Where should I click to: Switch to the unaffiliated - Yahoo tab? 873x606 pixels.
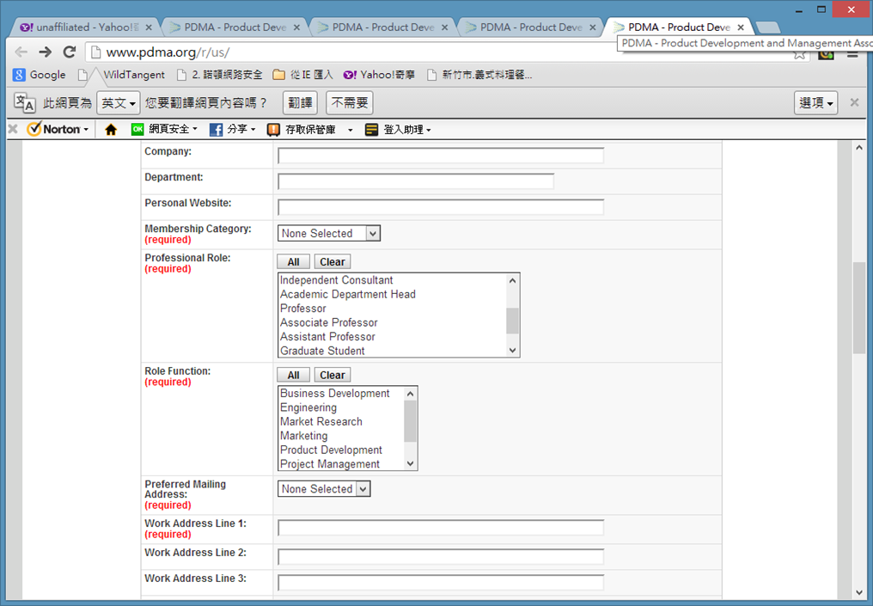(83, 27)
